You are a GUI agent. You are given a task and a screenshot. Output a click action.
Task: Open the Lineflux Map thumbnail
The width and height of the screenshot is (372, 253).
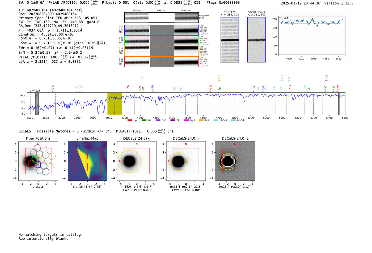[87, 161]
